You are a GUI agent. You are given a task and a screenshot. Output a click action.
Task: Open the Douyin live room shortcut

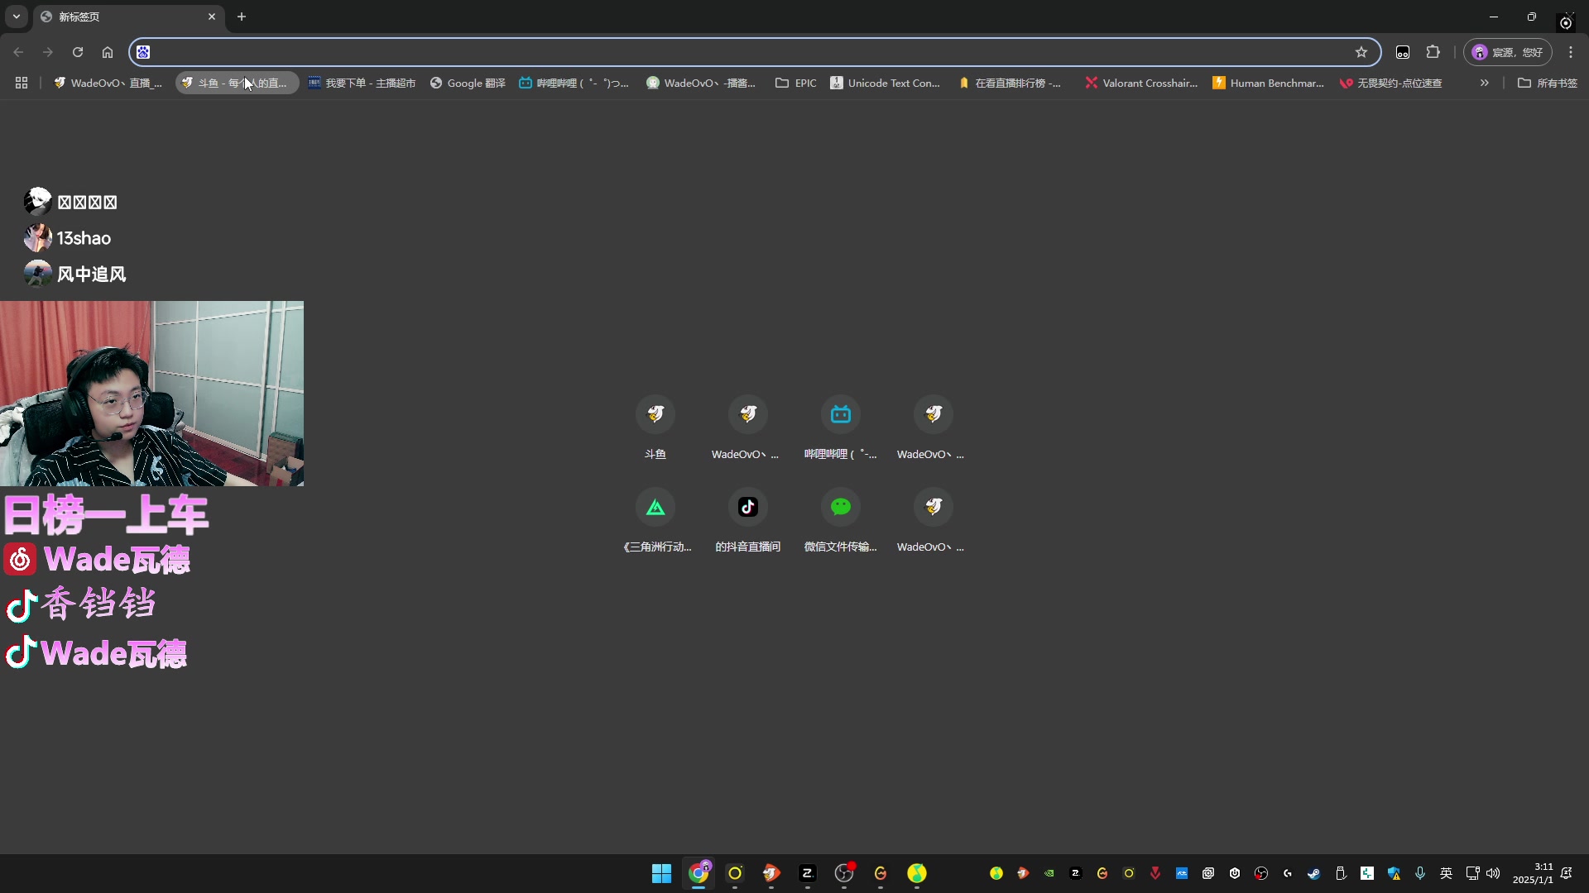click(747, 507)
